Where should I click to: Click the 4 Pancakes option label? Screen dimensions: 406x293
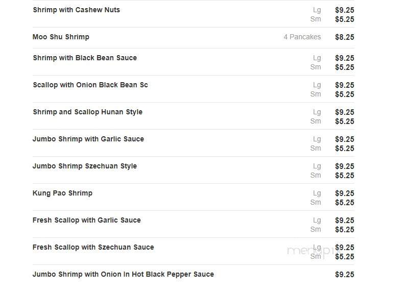coord(302,37)
